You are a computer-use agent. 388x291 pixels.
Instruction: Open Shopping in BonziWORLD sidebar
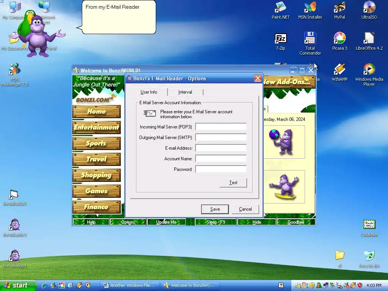point(97,175)
